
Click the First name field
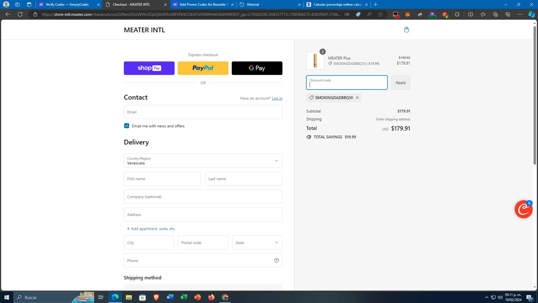[162, 179]
